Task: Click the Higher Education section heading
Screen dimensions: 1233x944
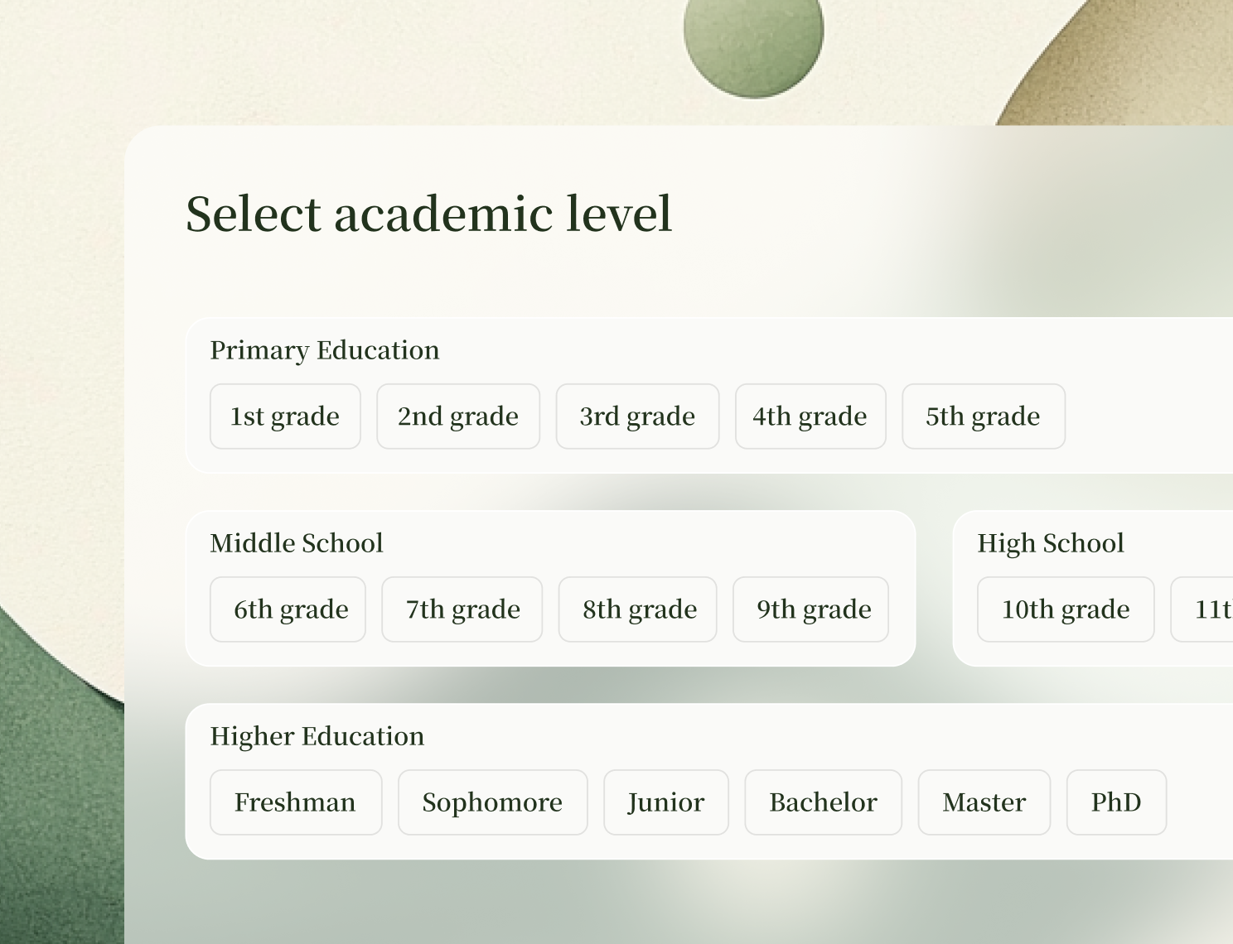Action: (x=317, y=736)
